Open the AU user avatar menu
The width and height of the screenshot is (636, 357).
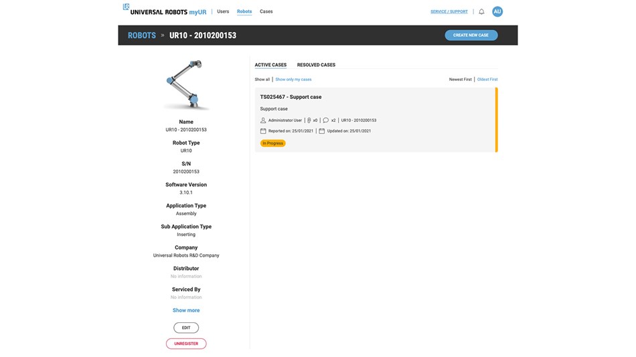497,12
